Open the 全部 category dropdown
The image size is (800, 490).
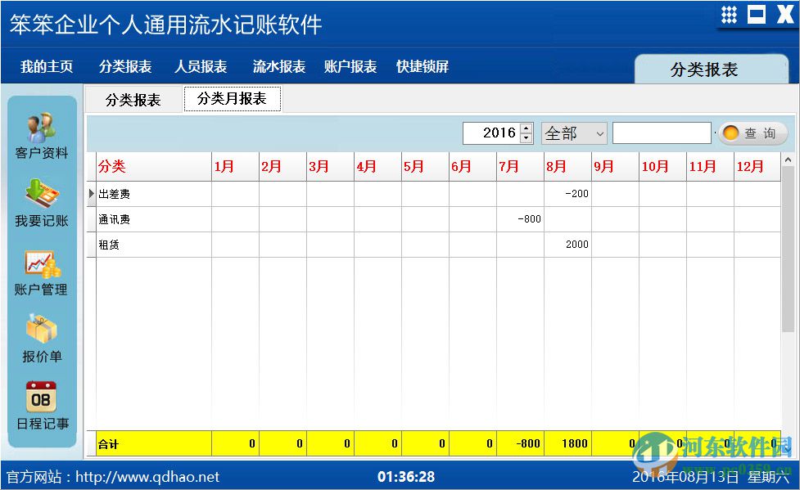[572, 133]
